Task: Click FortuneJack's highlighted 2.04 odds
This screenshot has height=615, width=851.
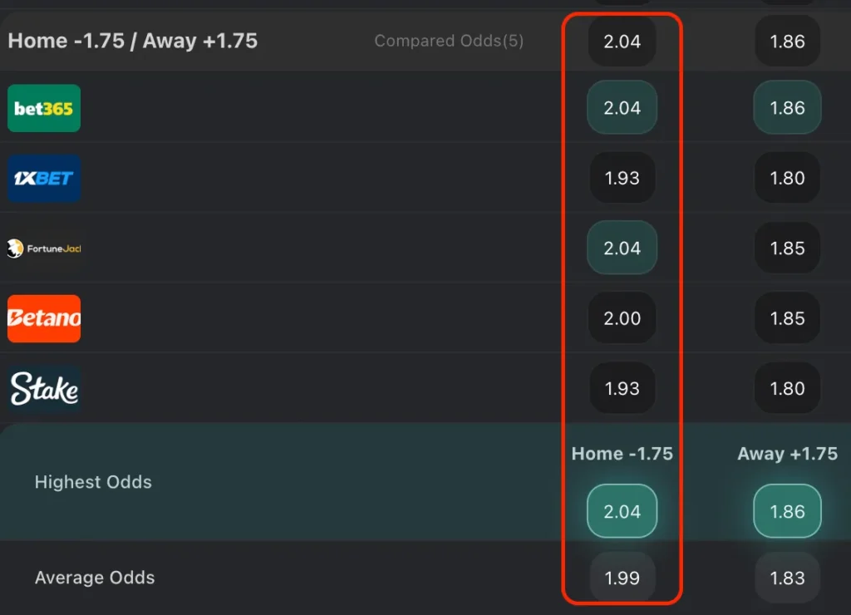Action: [622, 248]
